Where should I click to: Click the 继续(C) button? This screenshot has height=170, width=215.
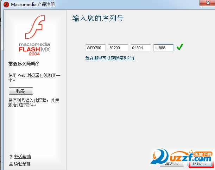(x=200, y=163)
